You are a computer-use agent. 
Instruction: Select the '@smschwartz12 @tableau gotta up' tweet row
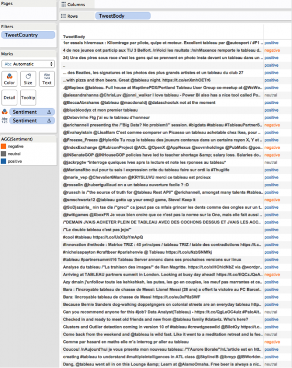coord(129,200)
